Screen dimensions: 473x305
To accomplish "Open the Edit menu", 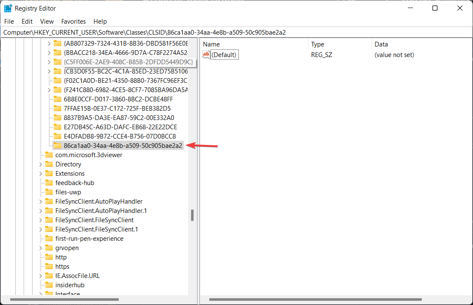I will point(27,22).
